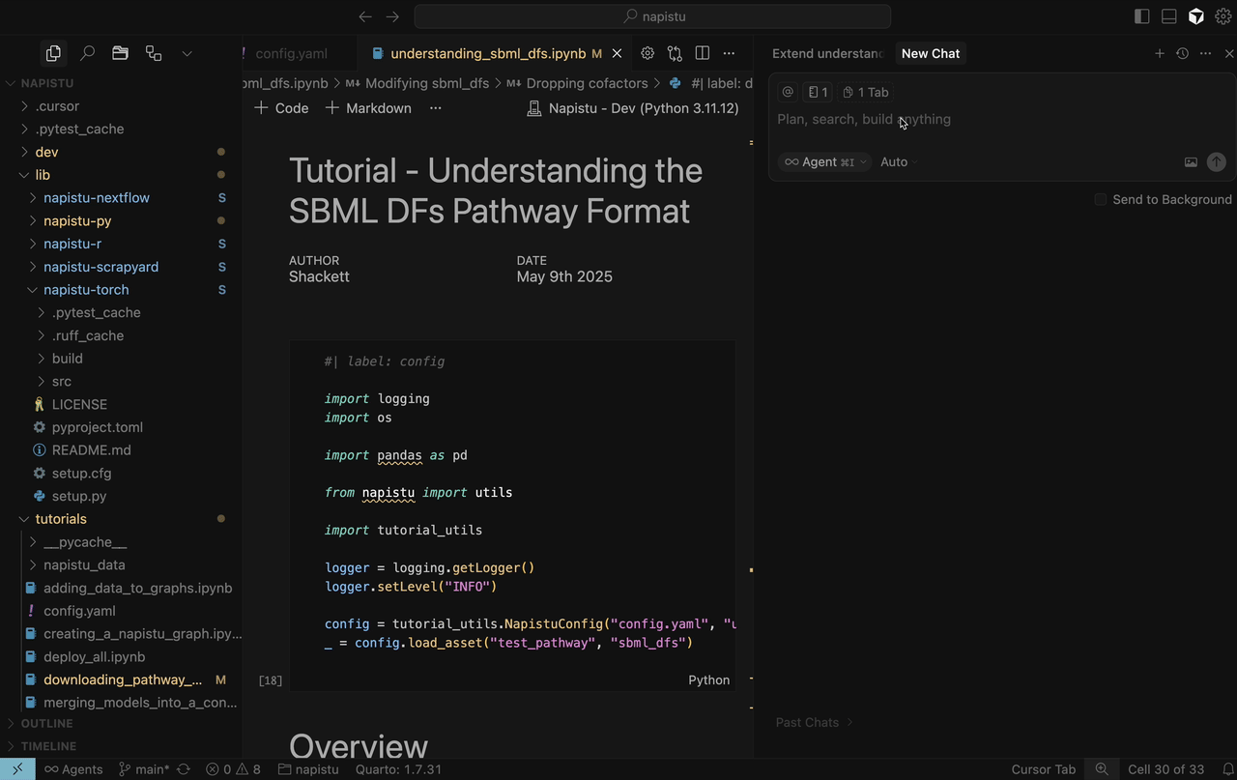1237x780 pixels.
Task: Toggle the bottom panel layout icon
Action: point(1168,16)
